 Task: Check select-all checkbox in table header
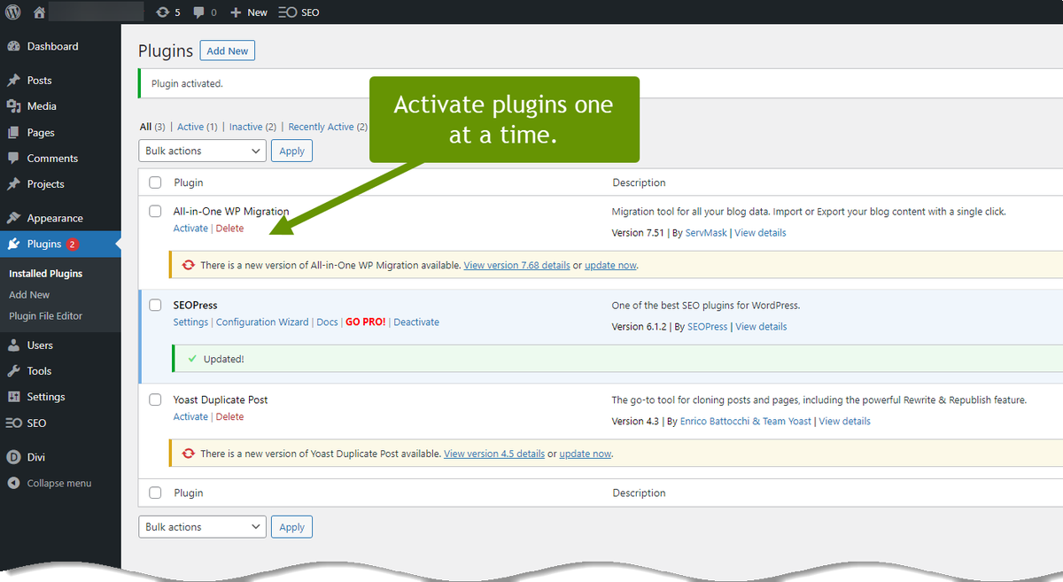coord(155,182)
